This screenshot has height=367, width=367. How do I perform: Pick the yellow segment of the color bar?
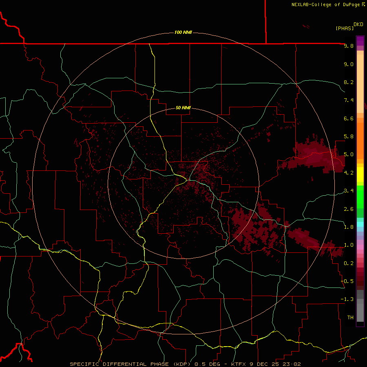pos(360,175)
